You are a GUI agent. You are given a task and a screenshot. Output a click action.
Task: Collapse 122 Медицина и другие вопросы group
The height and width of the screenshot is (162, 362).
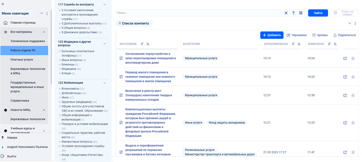pos(105,44)
